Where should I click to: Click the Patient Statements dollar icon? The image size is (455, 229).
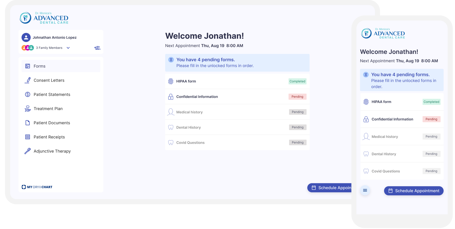click(28, 94)
